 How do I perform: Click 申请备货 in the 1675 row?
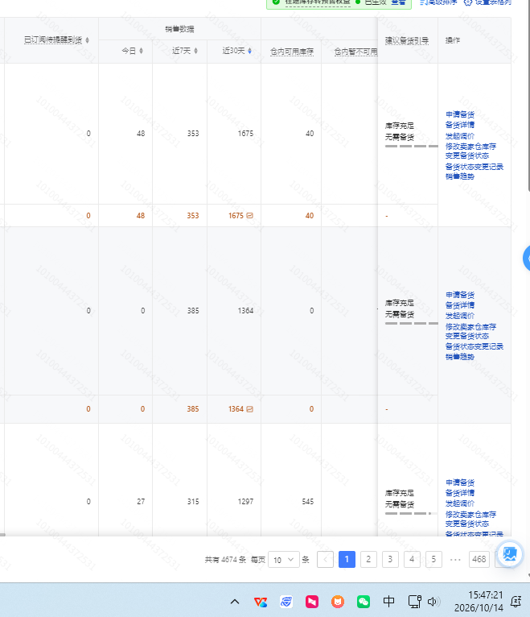tap(460, 114)
